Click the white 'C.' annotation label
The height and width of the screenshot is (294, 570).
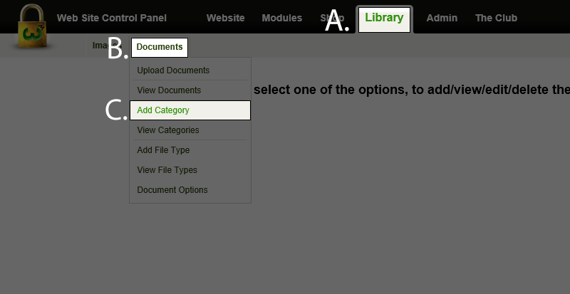click(116, 110)
